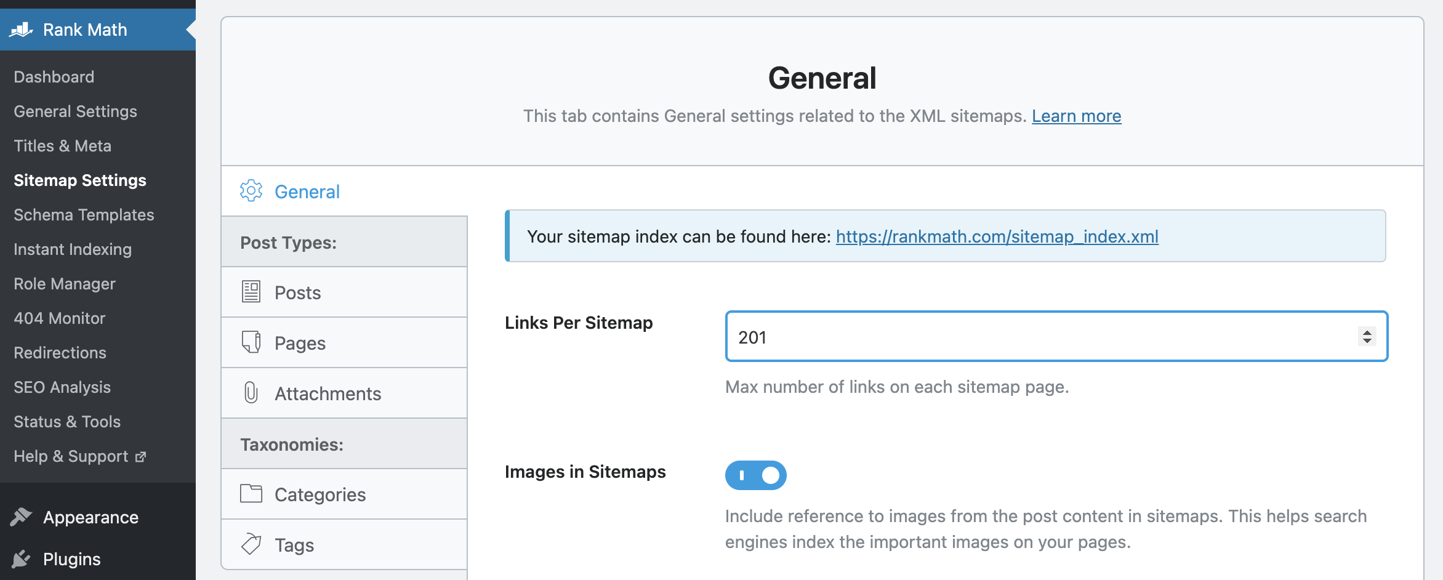Select the Categories taxonomy tab

pos(320,494)
